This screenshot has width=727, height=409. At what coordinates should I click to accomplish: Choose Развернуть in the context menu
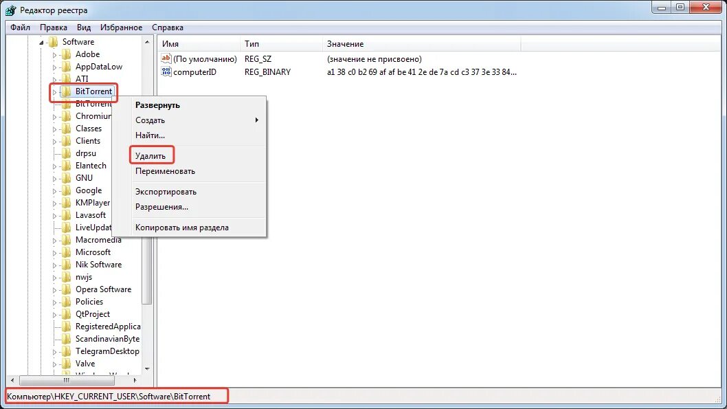pyautogui.click(x=190, y=104)
